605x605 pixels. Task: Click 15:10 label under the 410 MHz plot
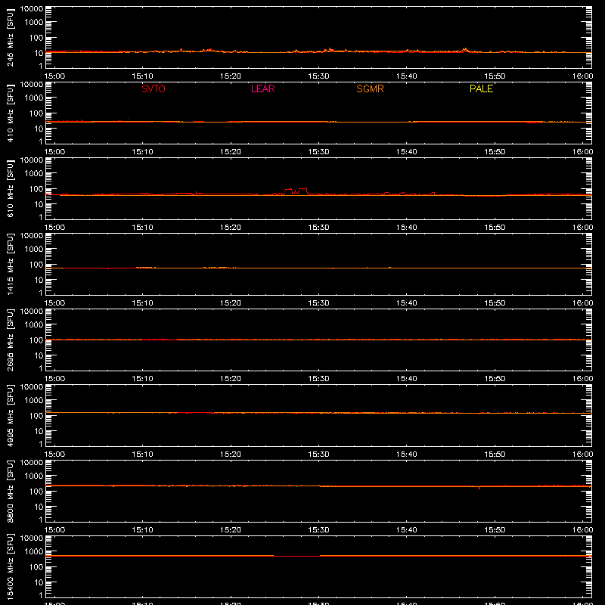(143, 152)
